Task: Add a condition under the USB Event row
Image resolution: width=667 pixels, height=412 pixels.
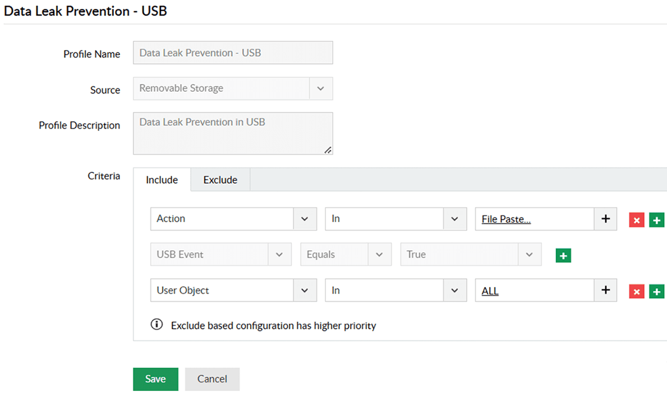Action: pos(563,255)
